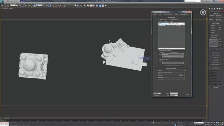Toggle Enable Filtering checkbox

click(x=170, y=52)
